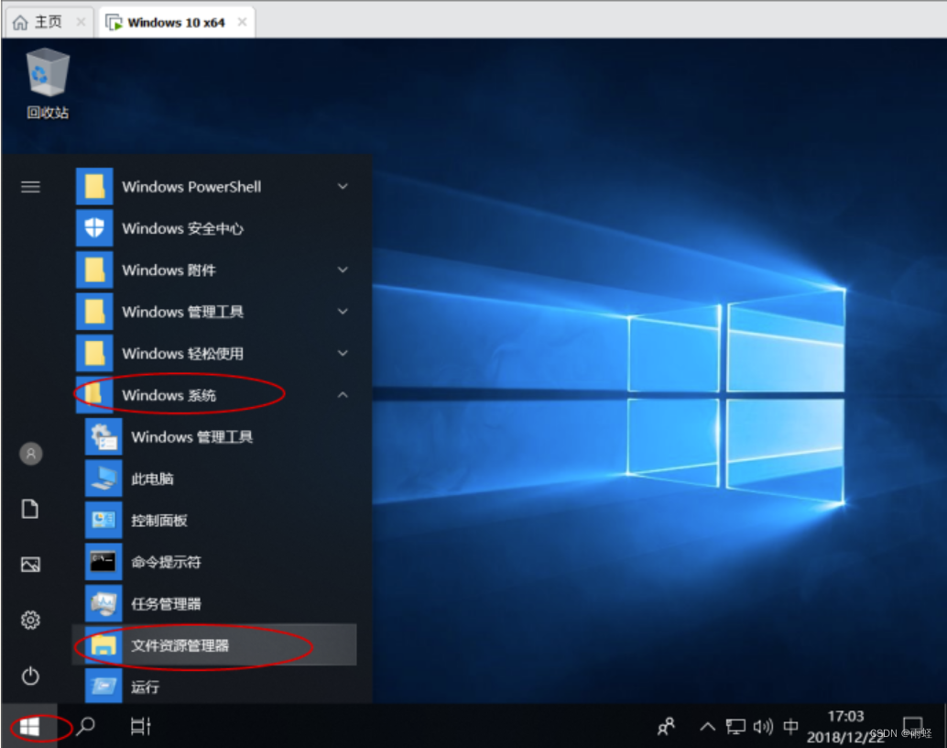
Task: Close the Windows 10 x64 tab
Action: [x=242, y=22]
